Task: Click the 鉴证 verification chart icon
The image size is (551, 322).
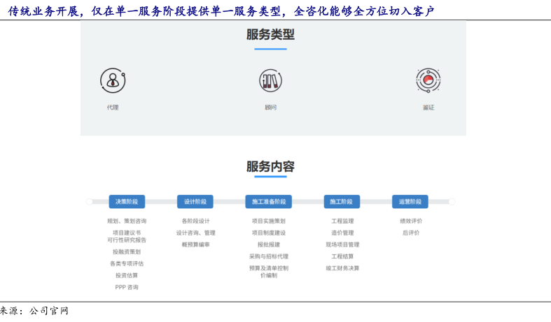Action: (x=428, y=80)
